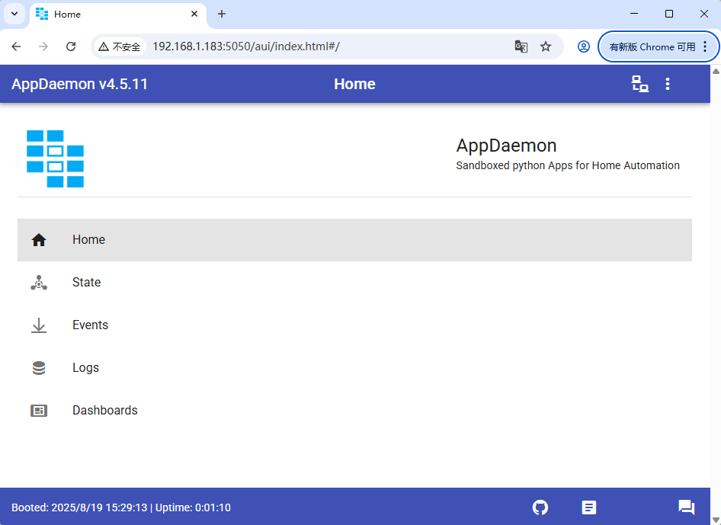The width and height of the screenshot is (721, 525).
Task: Open the State page via its nodes icon
Action: [39, 282]
